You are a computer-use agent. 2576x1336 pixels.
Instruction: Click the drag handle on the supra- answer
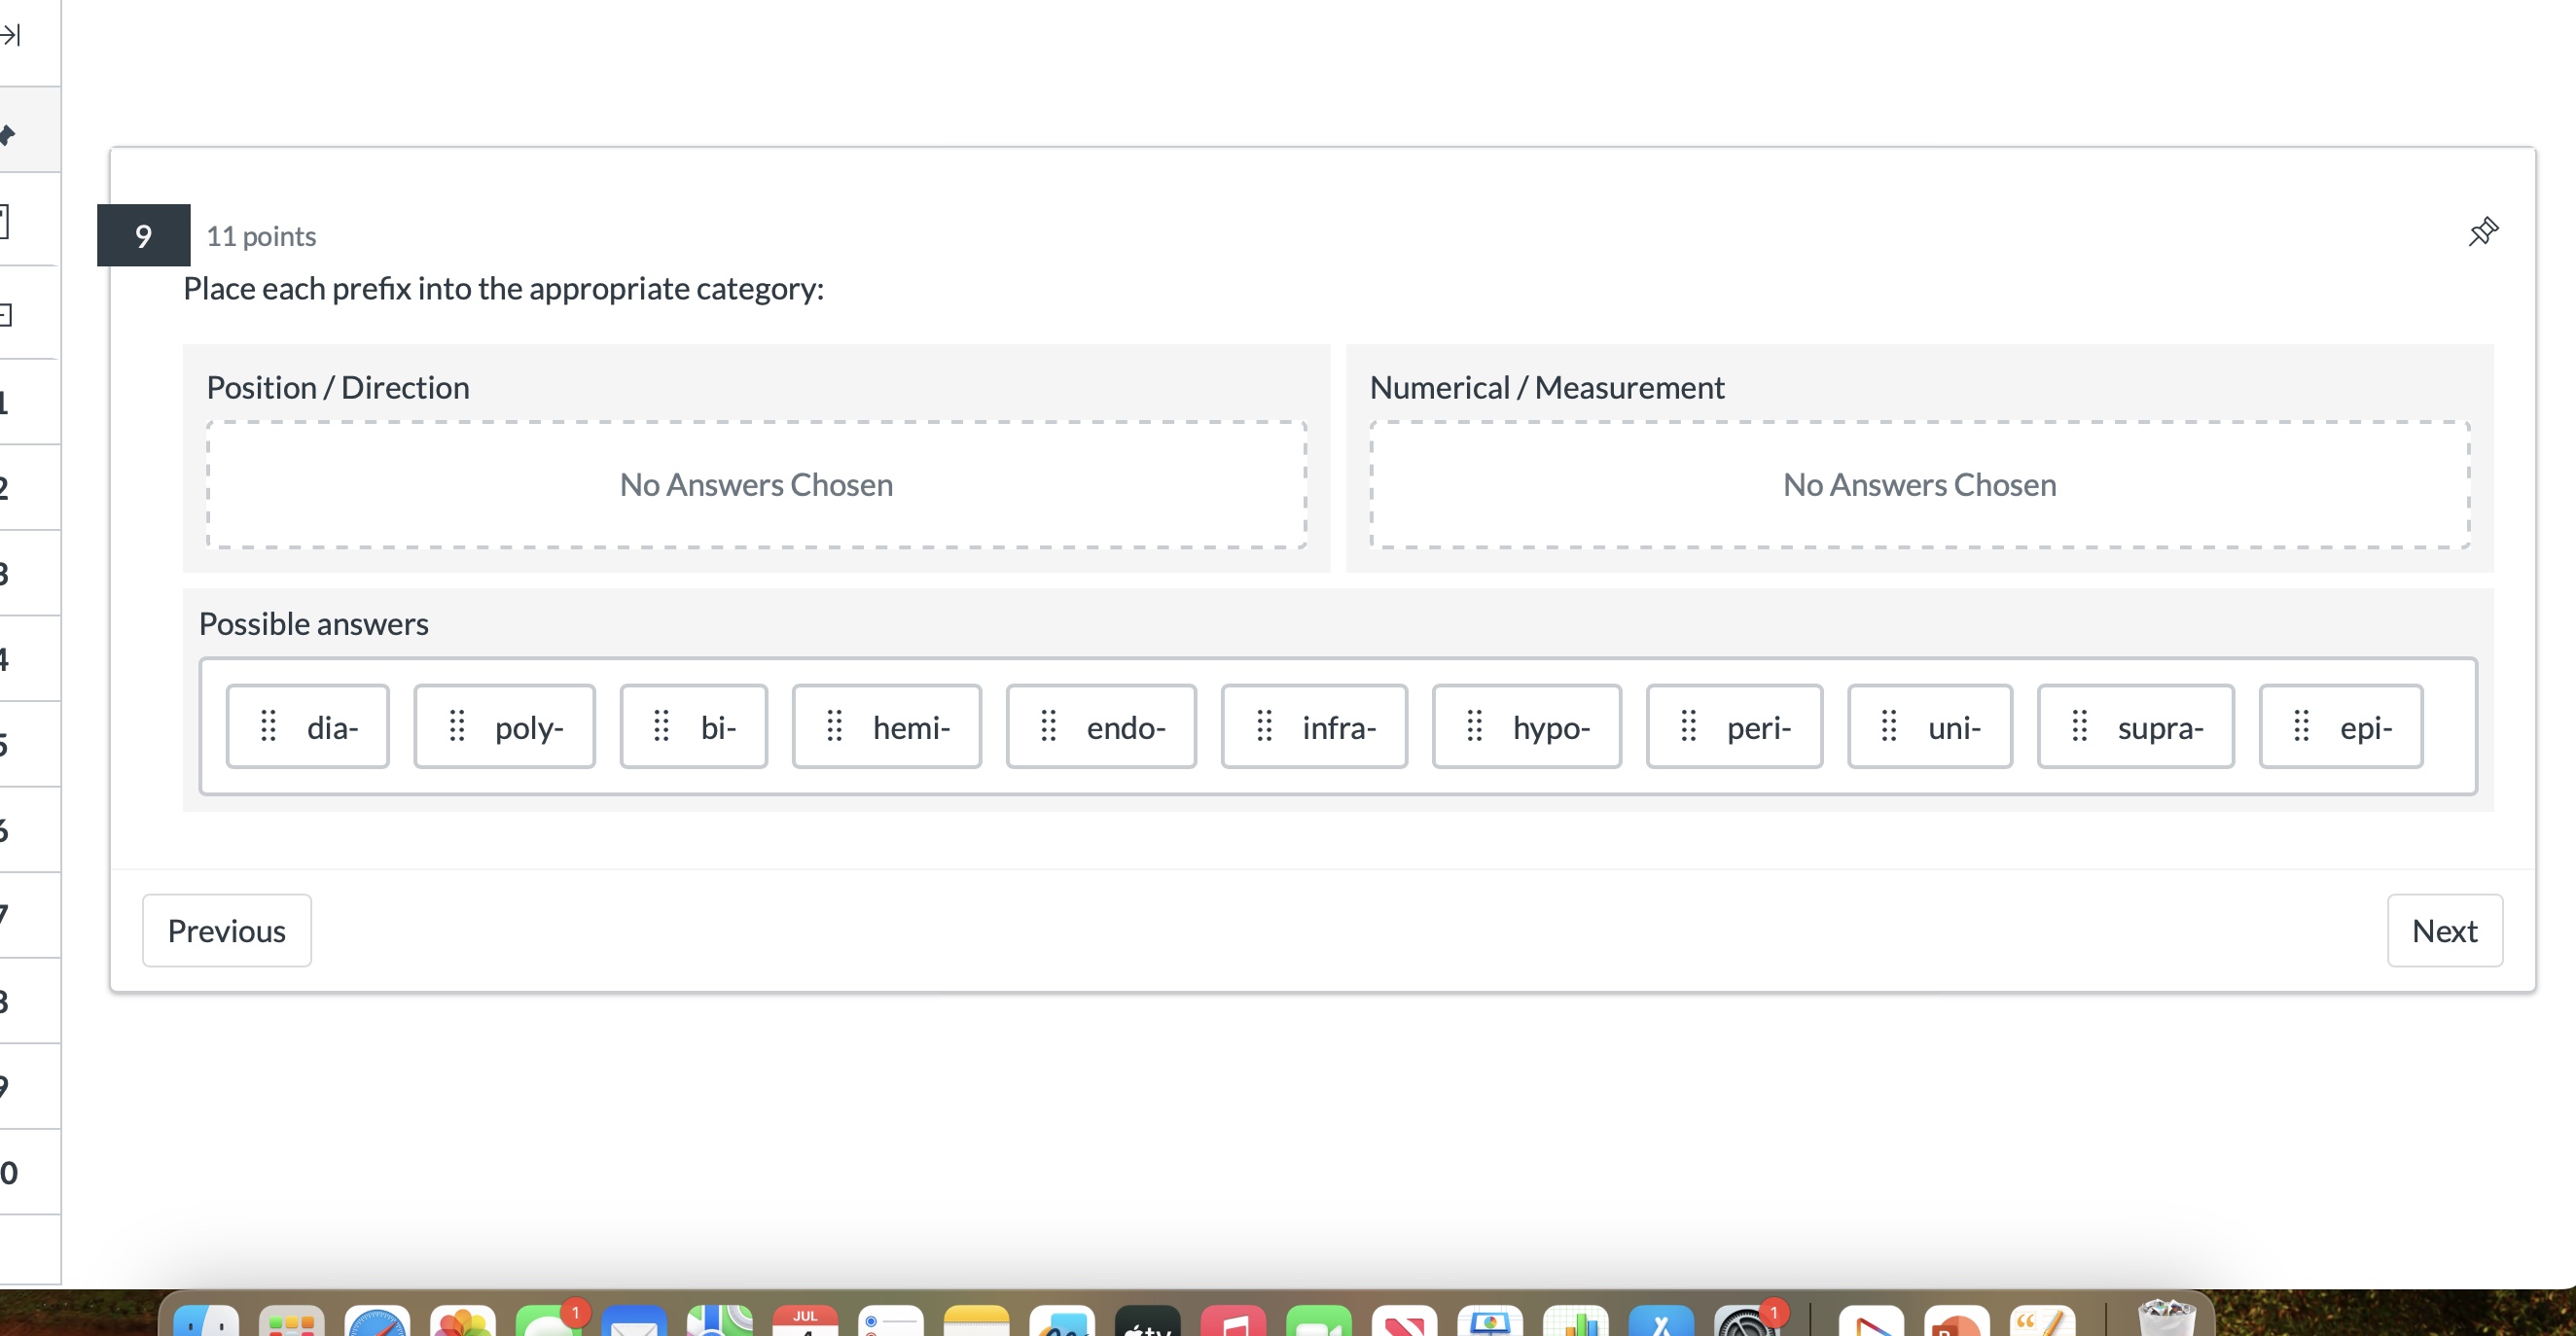(x=2079, y=726)
